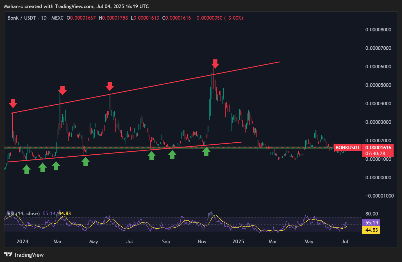Image resolution: width=402 pixels, height=262 pixels.
Task: Click the TradingView logo at bottom left
Action: click(x=24, y=255)
